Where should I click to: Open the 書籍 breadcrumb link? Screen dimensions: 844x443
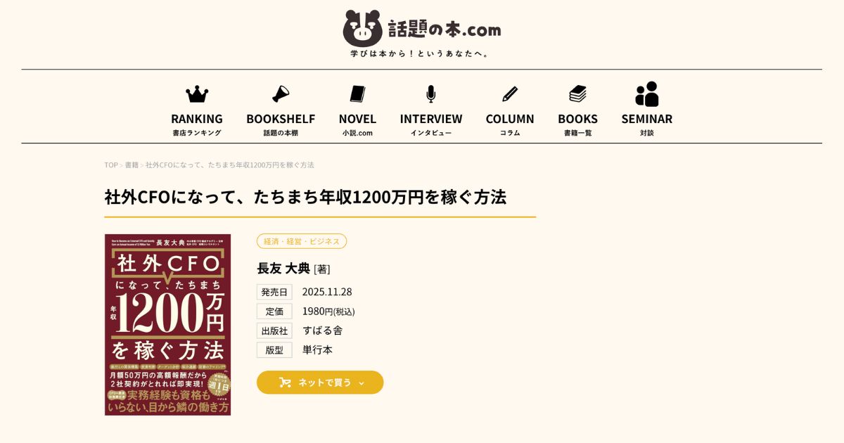[x=132, y=165]
